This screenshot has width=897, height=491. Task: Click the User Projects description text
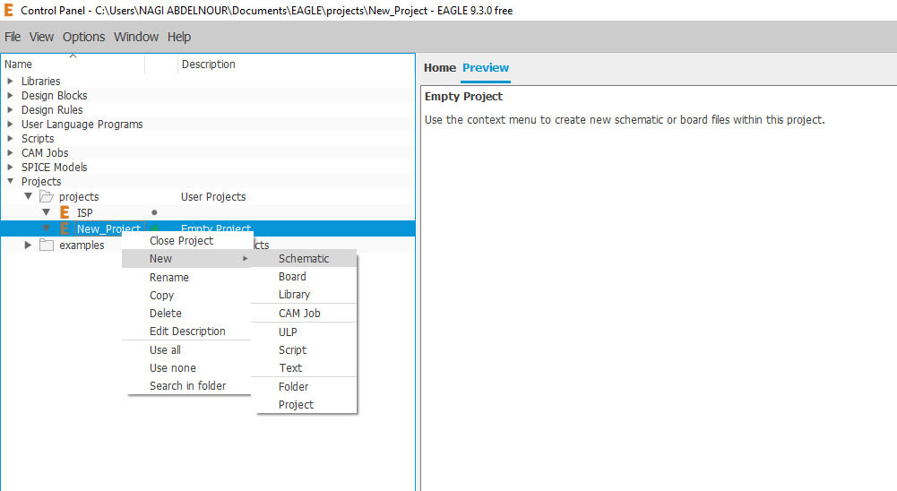213,197
